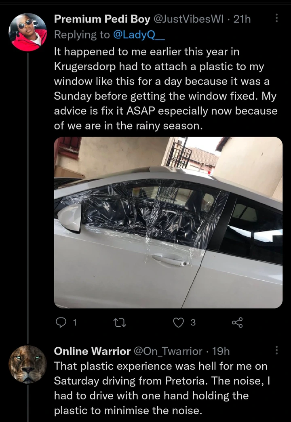Click the Online Warrior display name
Viewport: 291px width, 422px height.
click(92, 351)
